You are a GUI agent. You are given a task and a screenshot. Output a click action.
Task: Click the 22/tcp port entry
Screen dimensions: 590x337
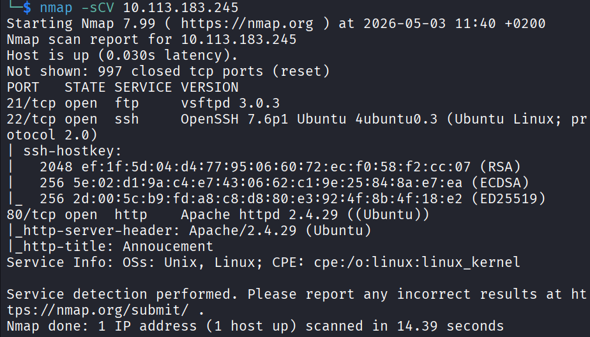point(31,119)
